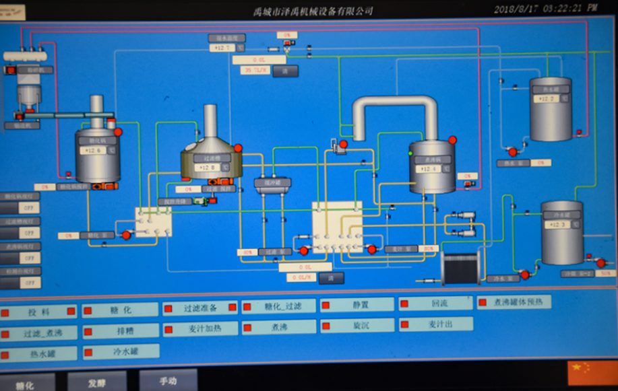Click the red indicator atop the 煮沸锅 kettle
The width and height of the screenshot is (618, 391).
pos(452,140)
